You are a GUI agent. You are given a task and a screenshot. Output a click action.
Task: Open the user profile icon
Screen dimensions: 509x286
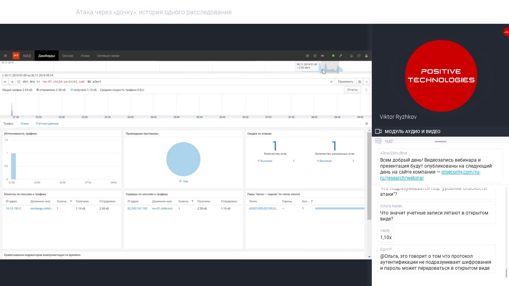[x=367, y=56]
